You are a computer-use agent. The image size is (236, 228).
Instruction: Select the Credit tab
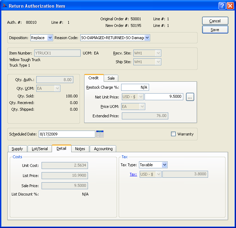94,78
